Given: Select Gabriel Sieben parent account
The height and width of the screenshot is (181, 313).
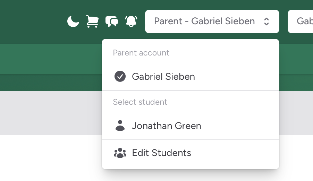Looking at the screenshot, I should [191, 76].
